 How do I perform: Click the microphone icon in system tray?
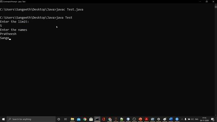185,119
